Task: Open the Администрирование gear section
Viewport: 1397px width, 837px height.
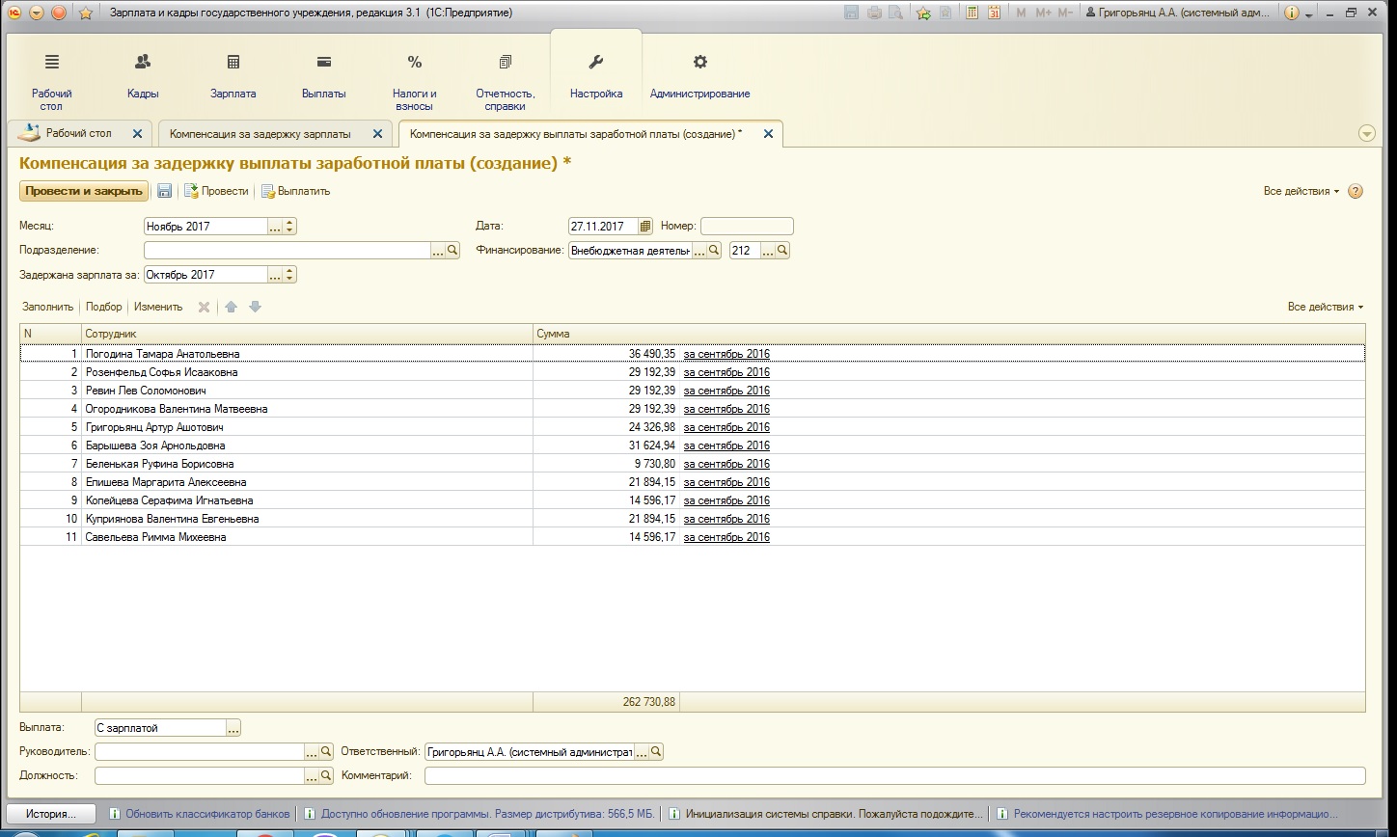Action: point(700,77)
